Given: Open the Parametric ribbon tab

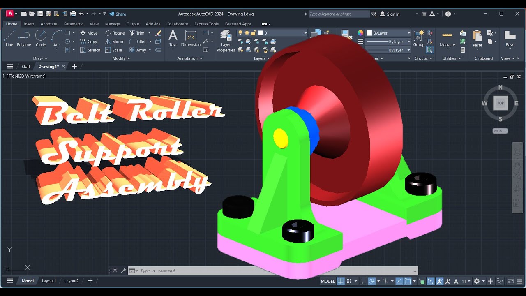Looking at the screenshot, I should pos(74,24).
